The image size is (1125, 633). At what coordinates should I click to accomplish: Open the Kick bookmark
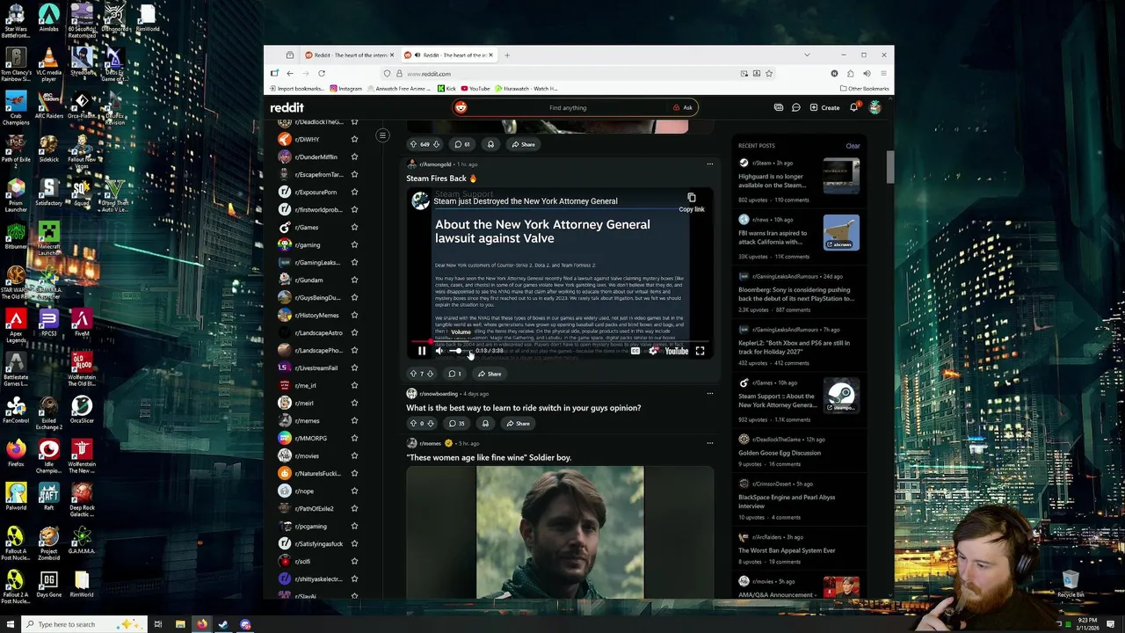[447, 89]
